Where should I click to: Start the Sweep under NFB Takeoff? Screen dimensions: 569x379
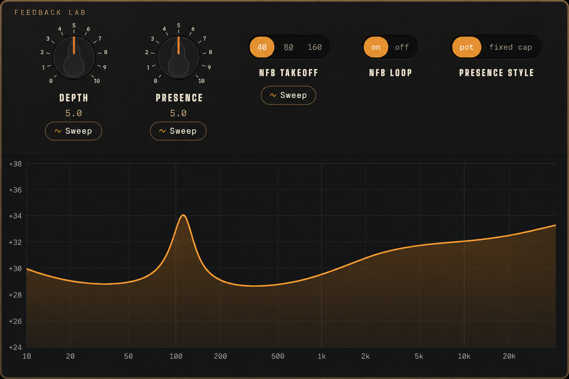click(x=288, y=95)
